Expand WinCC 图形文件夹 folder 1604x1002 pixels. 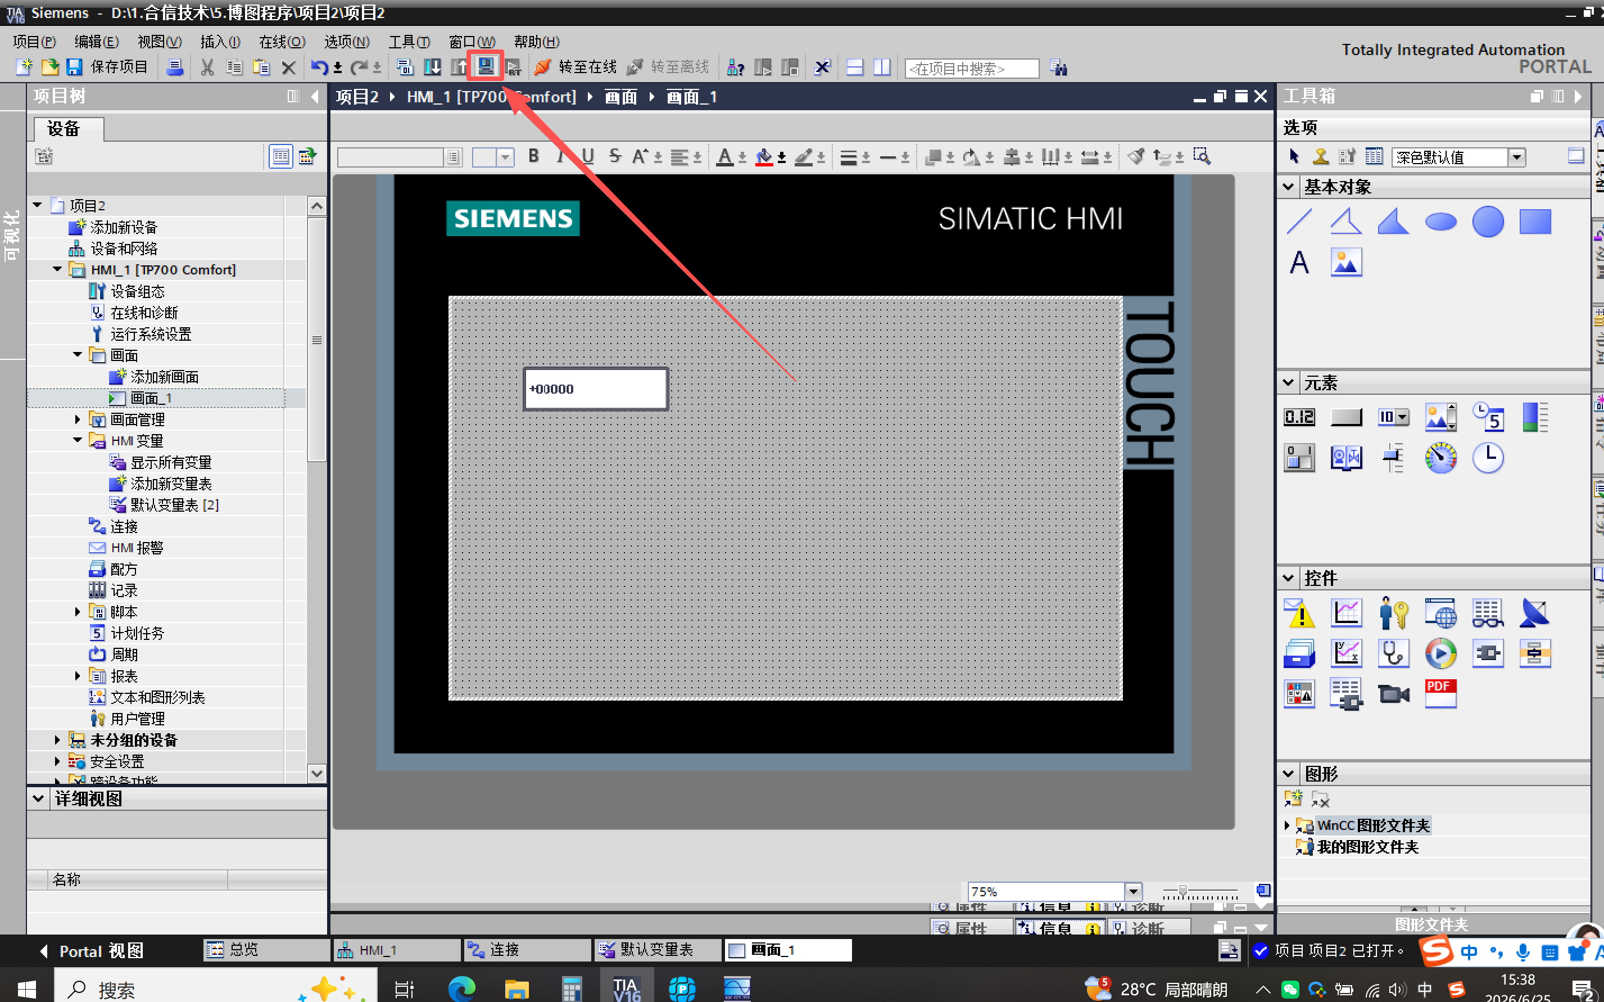[x=1287, y=825]
